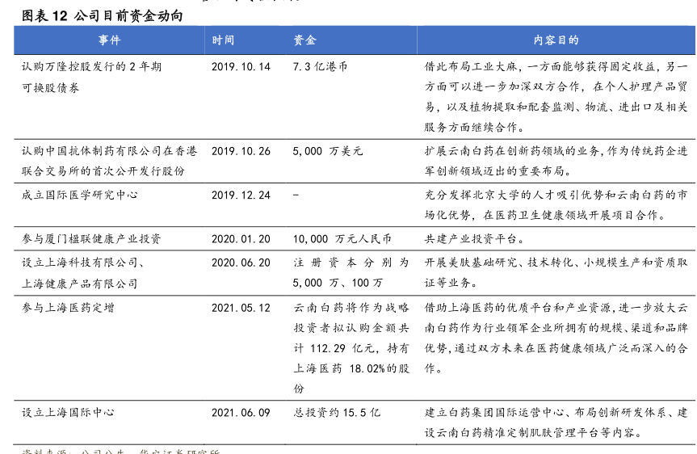697x454 pixels.
Task: Click the event 认购万隆控股发行的 2 年期
Action: pyautogui.click(x=91, y=67)
